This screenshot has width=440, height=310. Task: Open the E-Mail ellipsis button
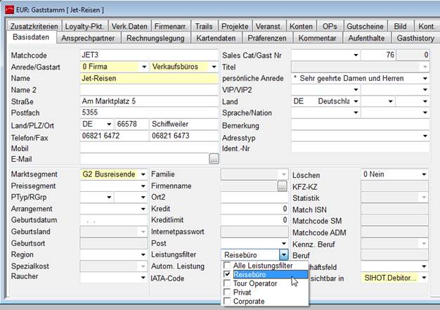(x=214, y=159)
